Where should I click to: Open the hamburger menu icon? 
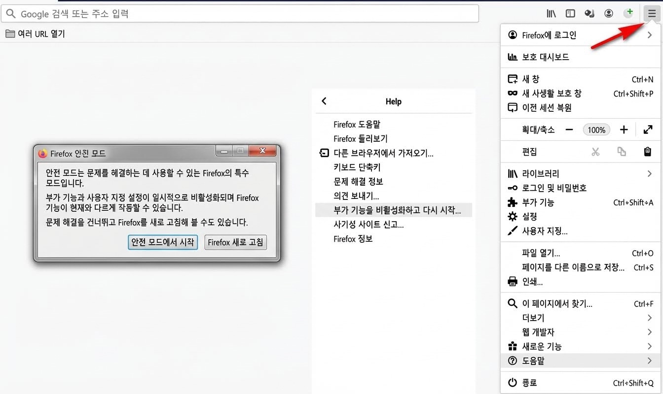651,13
